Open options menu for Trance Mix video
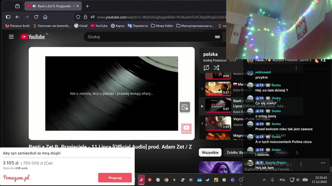332x186 pixels. coord(301,164)
